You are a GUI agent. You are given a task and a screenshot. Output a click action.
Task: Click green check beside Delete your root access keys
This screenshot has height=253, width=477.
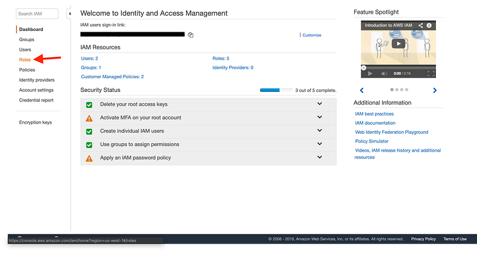[x=89, y=105]
